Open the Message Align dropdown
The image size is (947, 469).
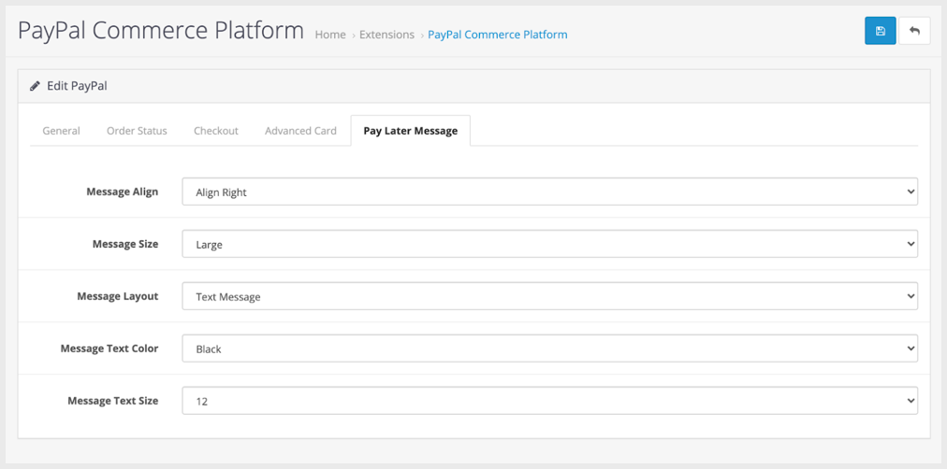549,192
